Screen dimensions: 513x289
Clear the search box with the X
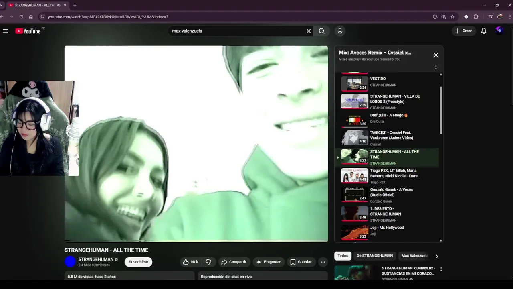point(309,31)
